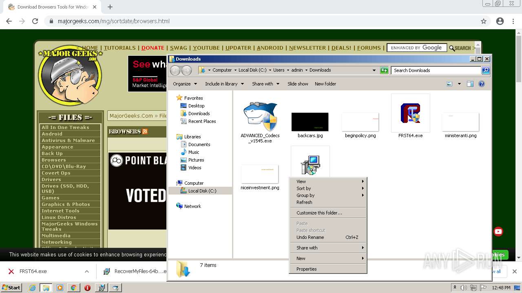522x293 pixels.
Task: Click the search magnifier in Downloads
Action: tap(485, 70)
